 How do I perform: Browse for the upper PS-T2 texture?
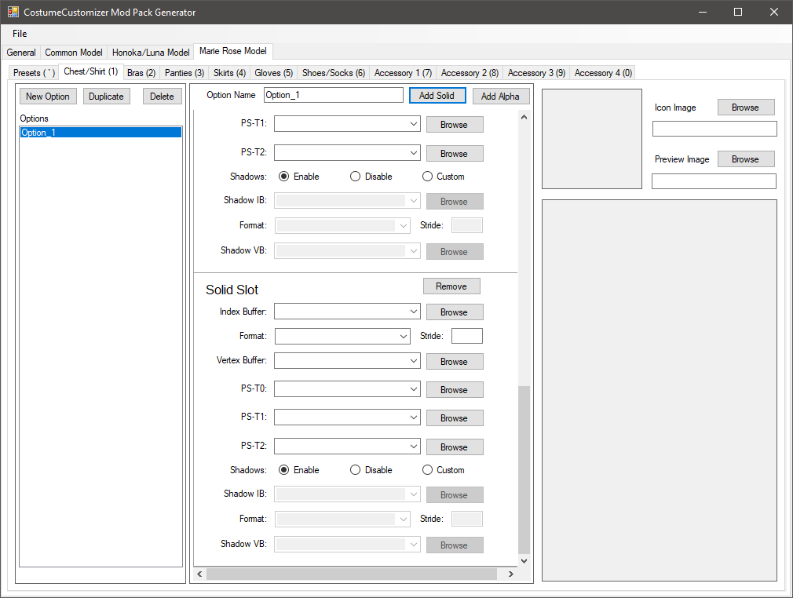tap(454, 153)
